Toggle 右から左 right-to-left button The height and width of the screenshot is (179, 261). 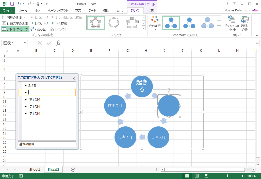[38, 29]
